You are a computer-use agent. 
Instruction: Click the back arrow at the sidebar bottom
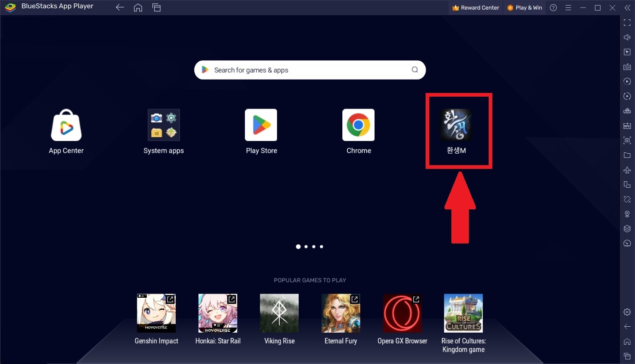tap(627, 327)
